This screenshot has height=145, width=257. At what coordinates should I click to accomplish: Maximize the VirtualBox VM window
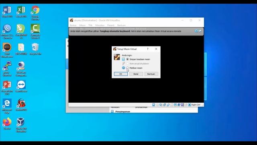pyautogui.click(x=191, y=21)
